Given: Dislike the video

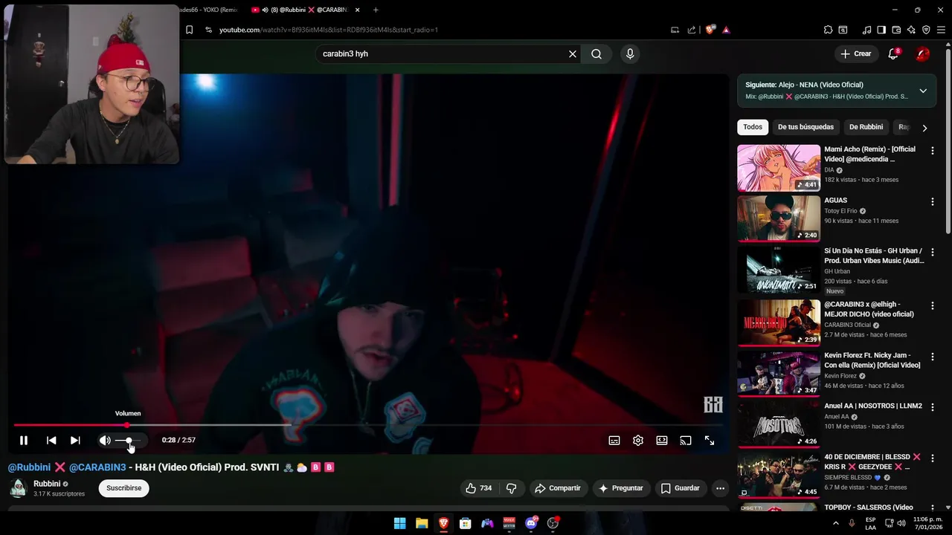Looking at the screenshot, I should (x=511, y=488).
